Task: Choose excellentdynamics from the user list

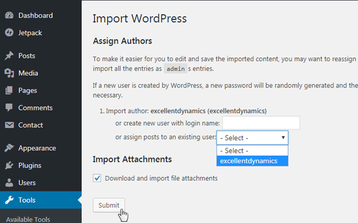Action: pos(252,161)
